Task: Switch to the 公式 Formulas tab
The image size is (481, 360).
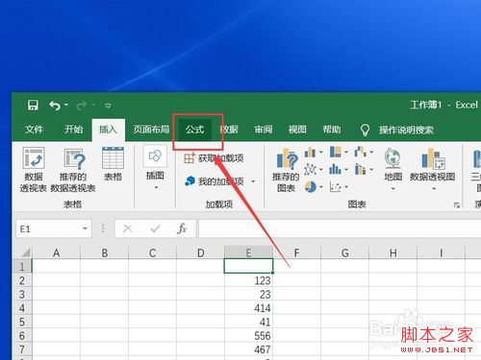Action: [x=195, y=130]
